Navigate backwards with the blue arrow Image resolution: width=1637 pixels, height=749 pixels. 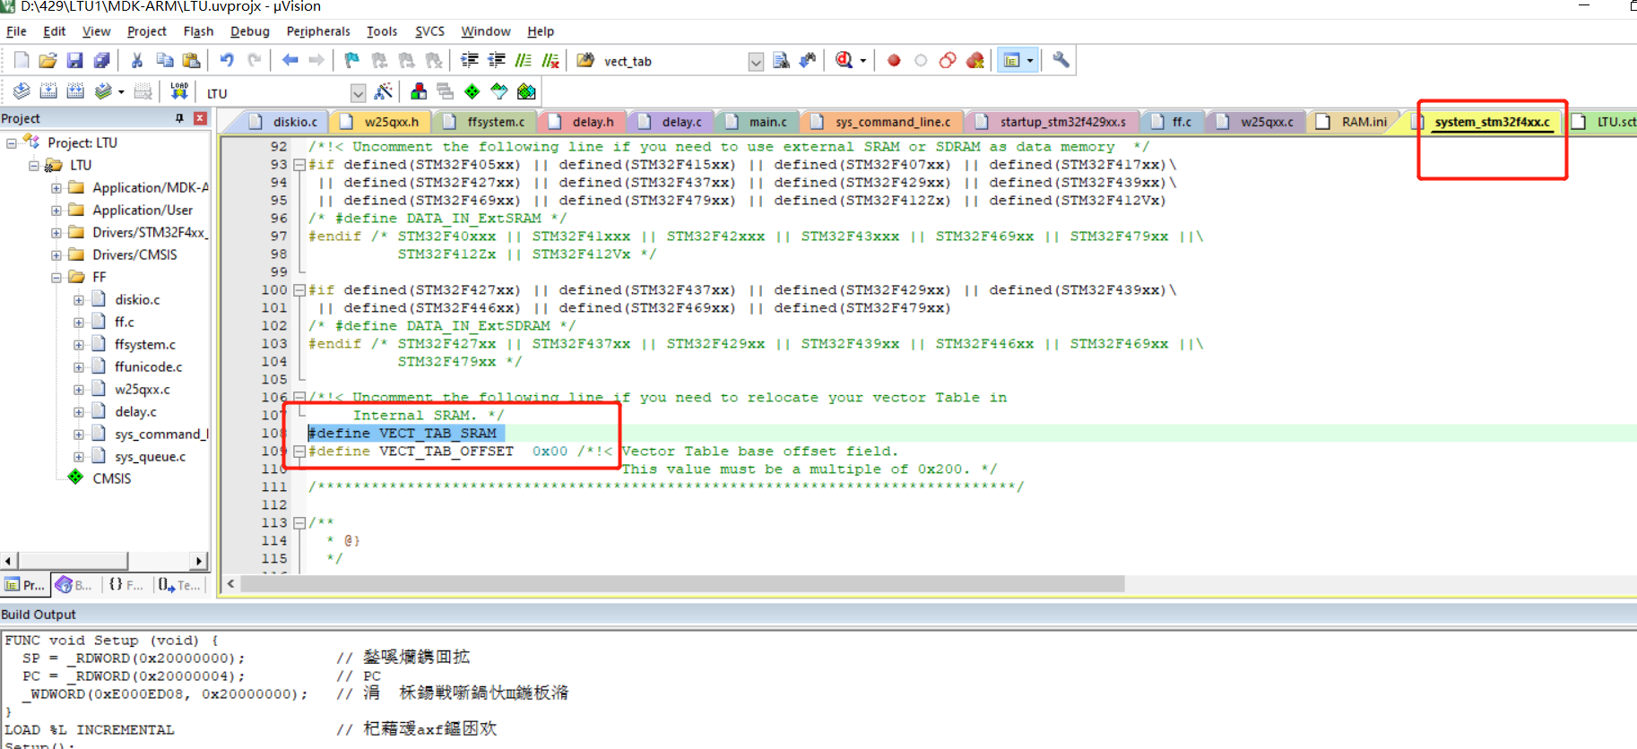[290, 60]
